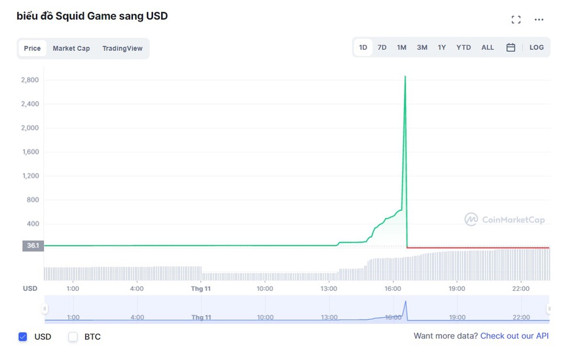Uncheck the USD currency checkbox
Viewport: 563px width, 353px height.
pyautogui.click(x=23, y=337)
